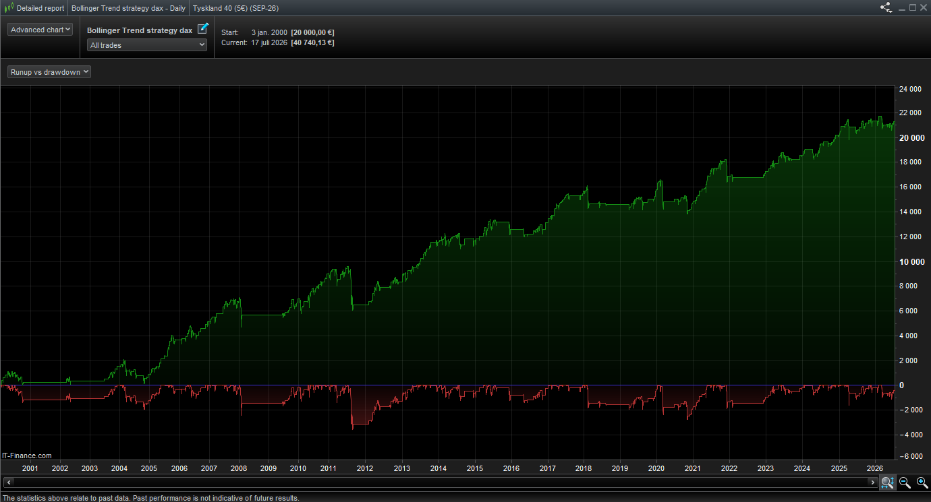
Task: Click the 2026 year label on the time axis
Action: tap(874, 468)
